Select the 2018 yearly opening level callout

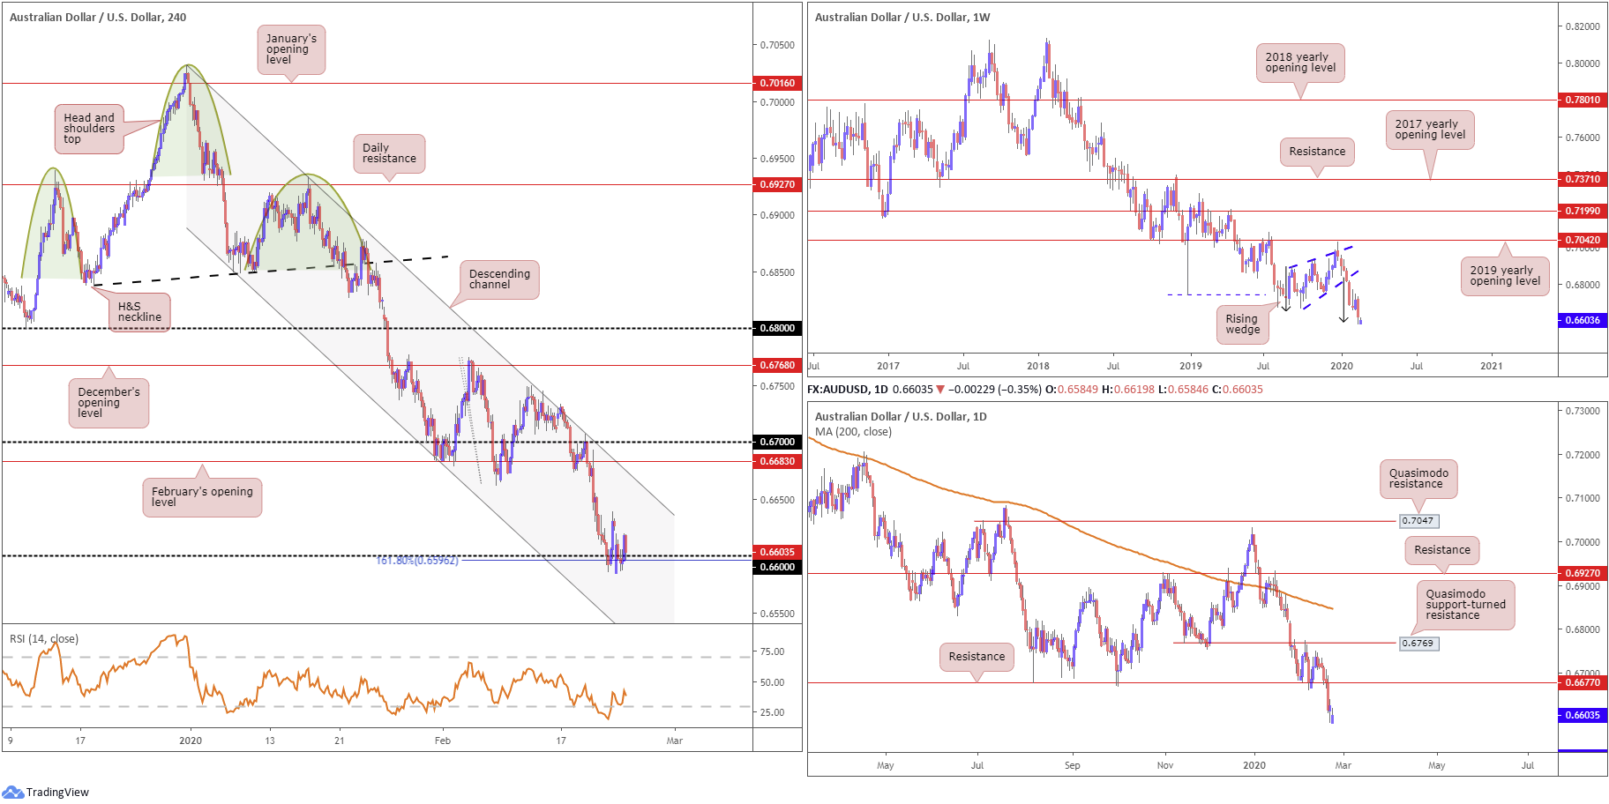(x=1300, y=63)
